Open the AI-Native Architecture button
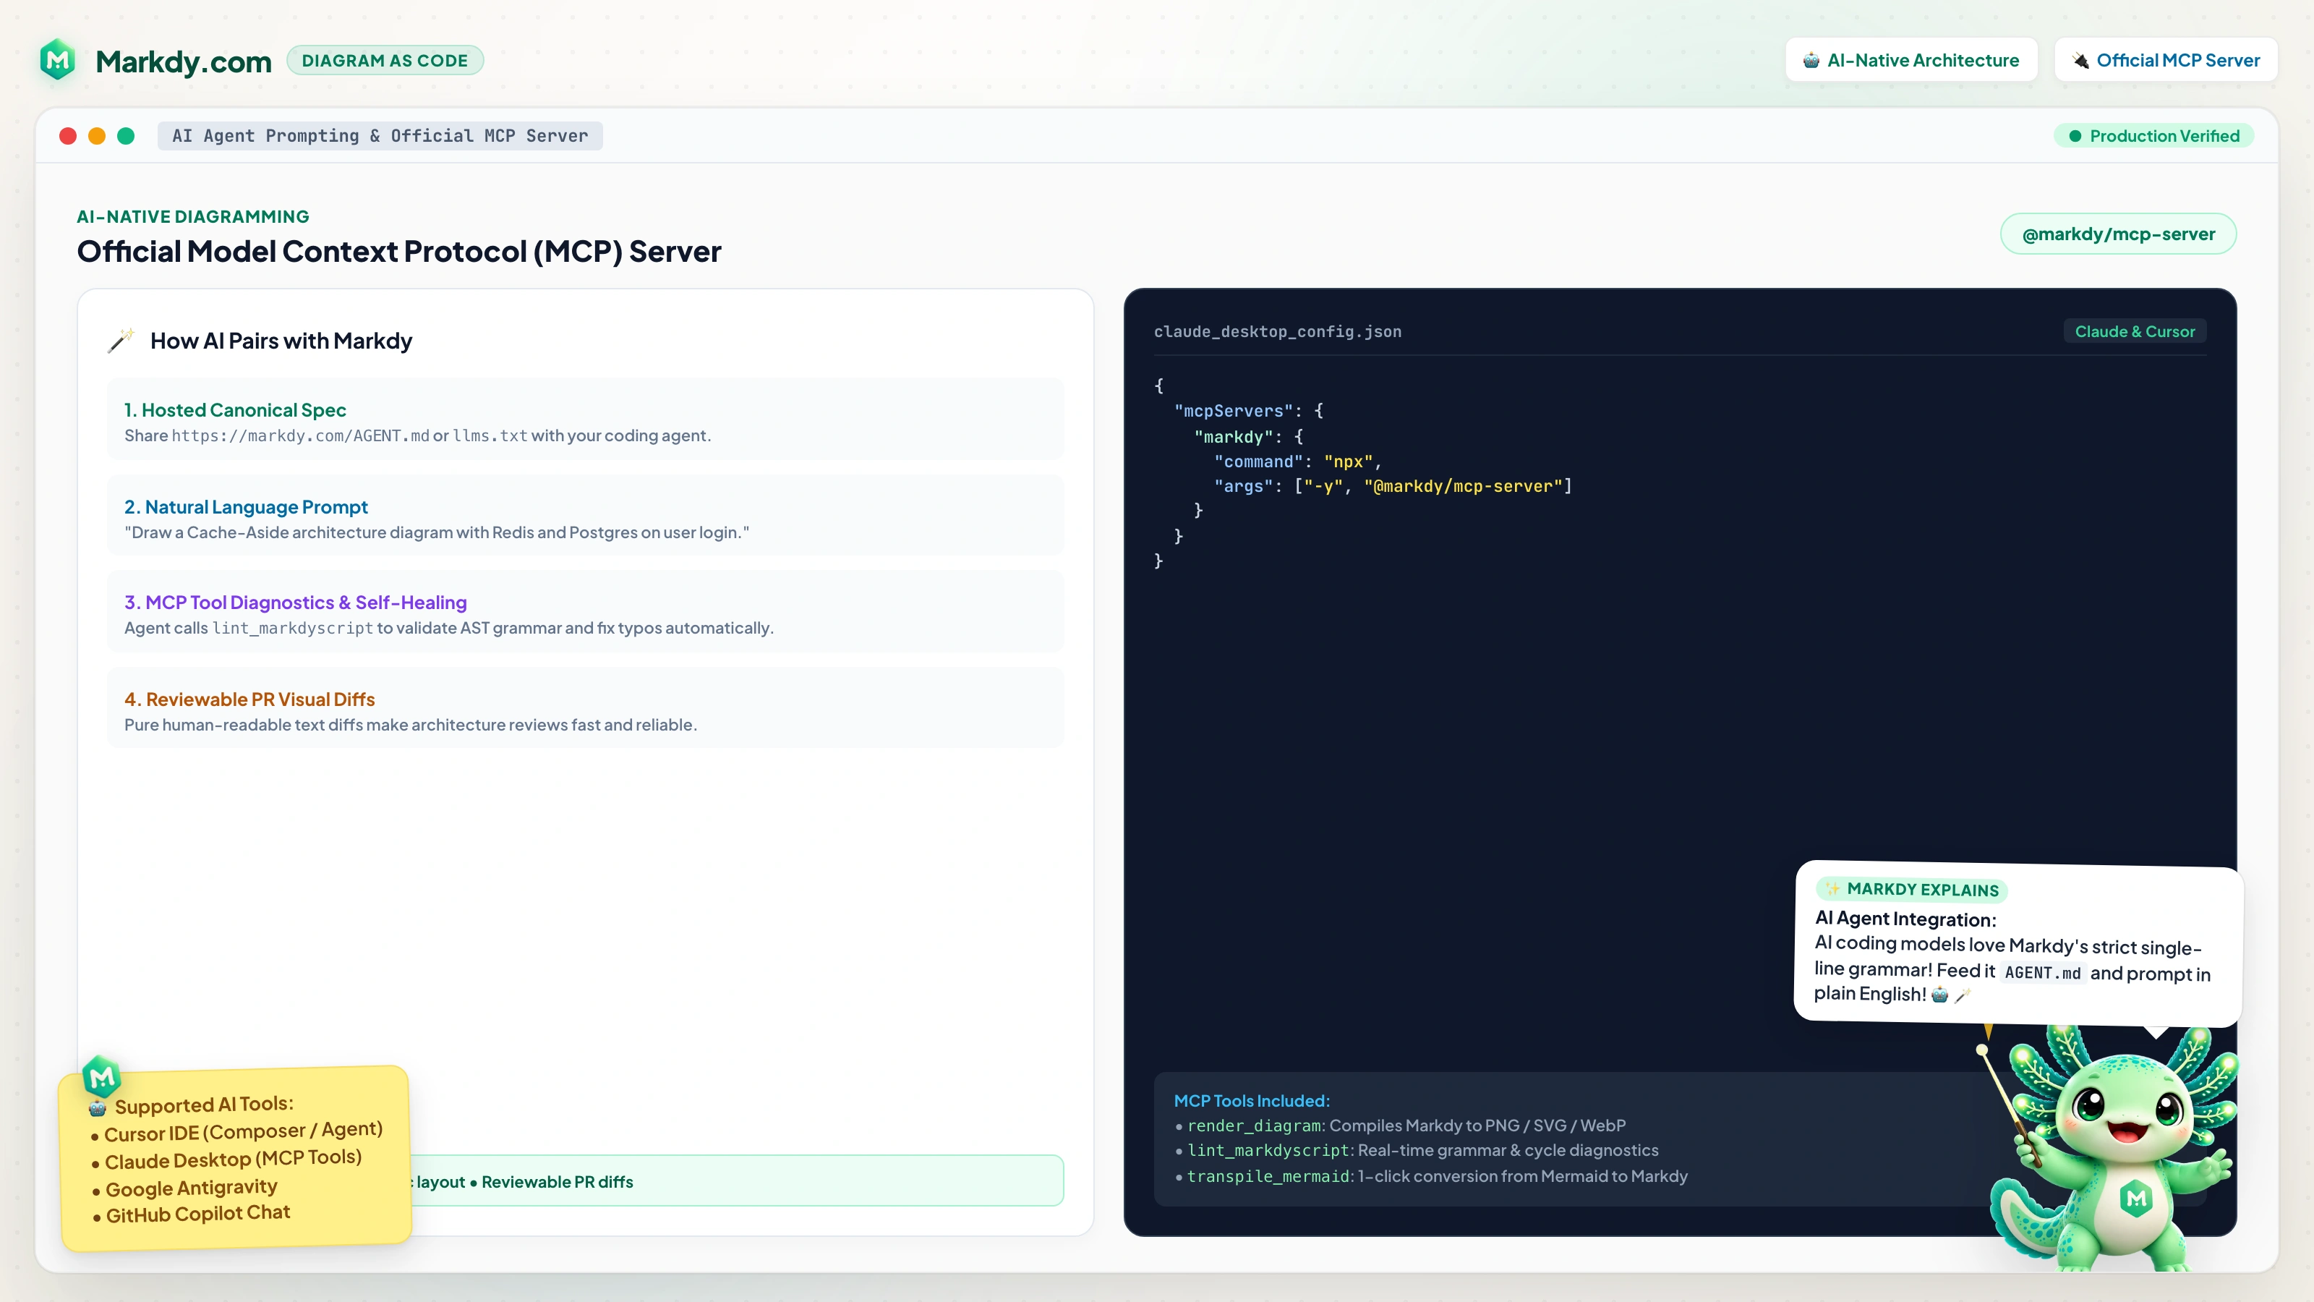The width and height of the screenshot is (2314, 1302). click(1911, 60)
